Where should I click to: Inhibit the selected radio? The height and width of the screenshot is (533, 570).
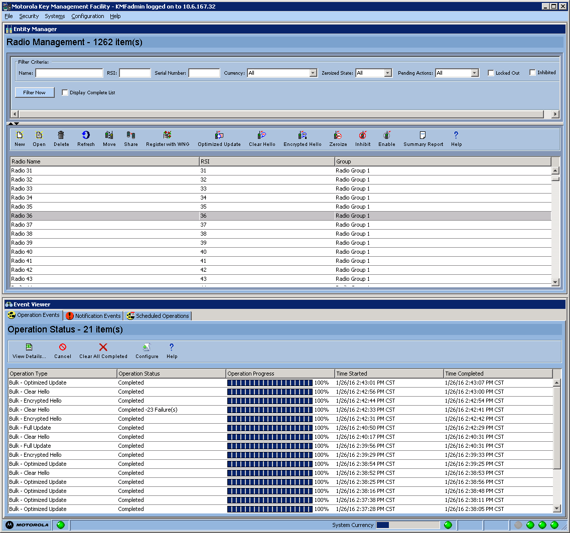[x=363, y=139]
